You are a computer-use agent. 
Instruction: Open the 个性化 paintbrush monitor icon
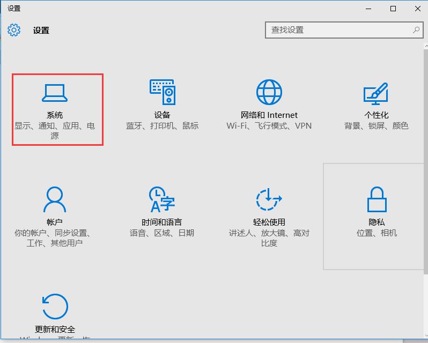(x=376, y=93)
